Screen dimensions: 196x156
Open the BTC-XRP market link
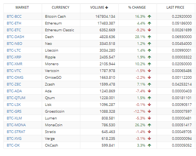coord(14,57)
